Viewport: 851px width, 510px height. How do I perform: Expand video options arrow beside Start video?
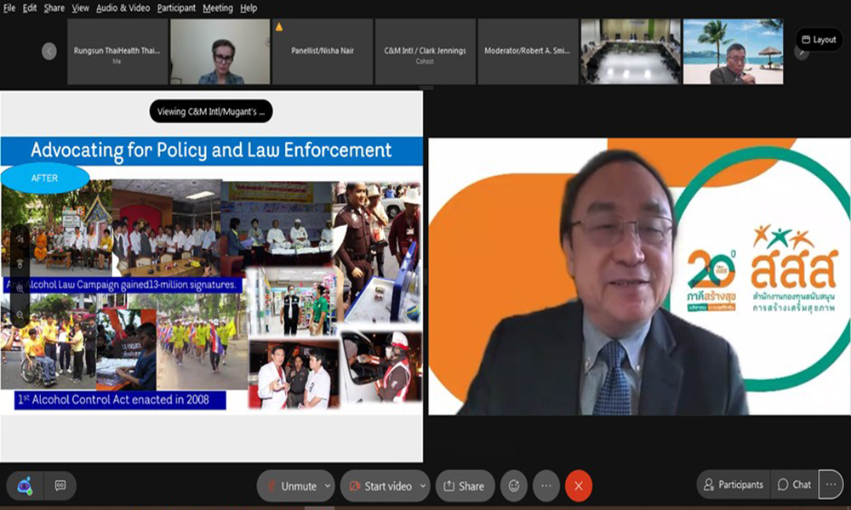click(x=423, y=486)
